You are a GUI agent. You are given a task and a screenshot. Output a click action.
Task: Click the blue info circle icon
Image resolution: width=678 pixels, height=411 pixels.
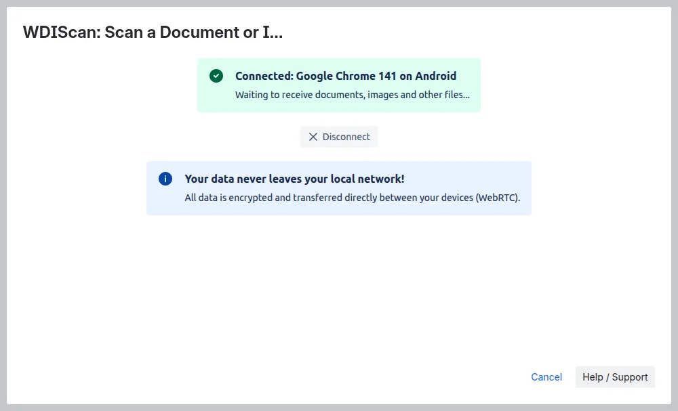point(165,179)
